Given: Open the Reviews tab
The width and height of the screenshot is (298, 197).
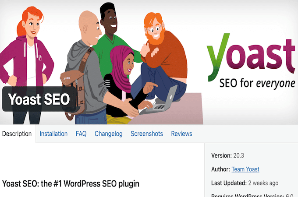Looking at the screenshot, I should [181, 134].
